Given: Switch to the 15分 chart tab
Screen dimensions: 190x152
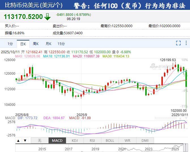Looking at the screenshot, I should point(61,44).
